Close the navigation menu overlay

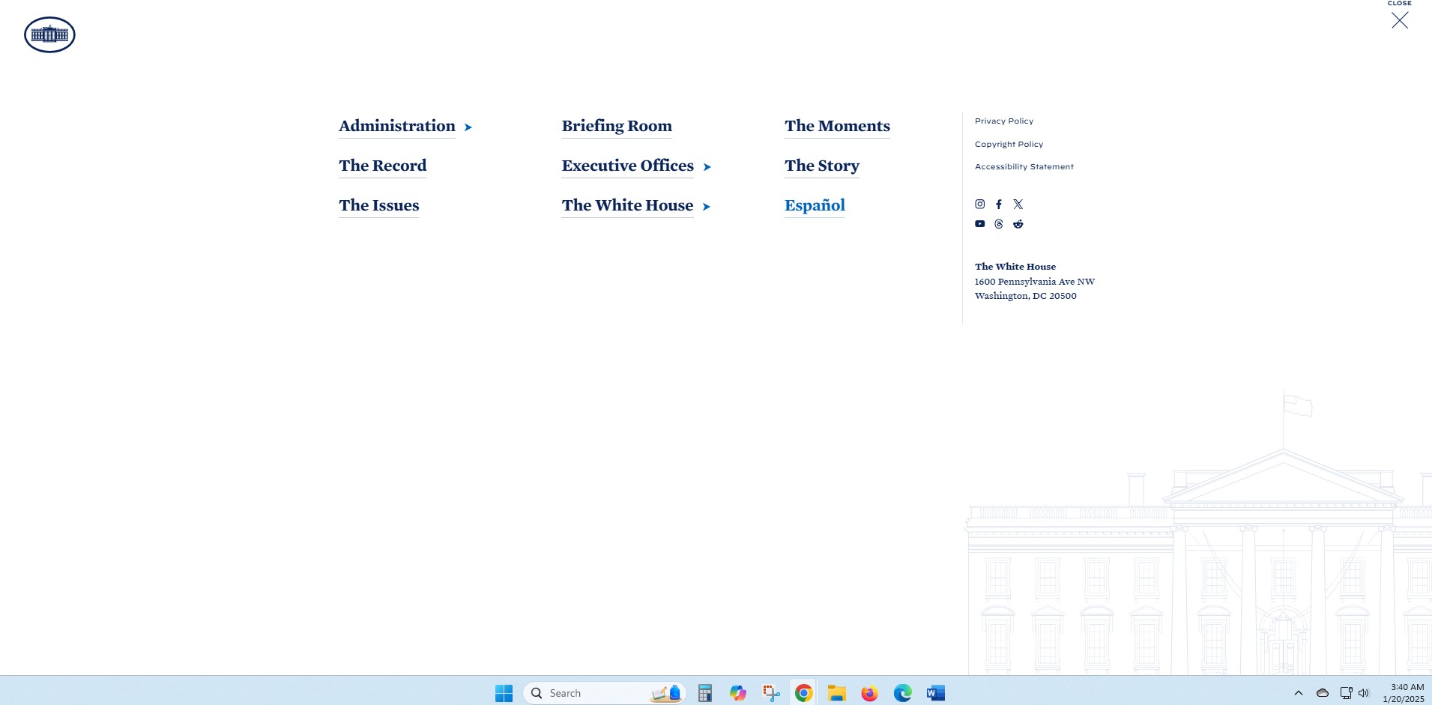click(1399, 20)
